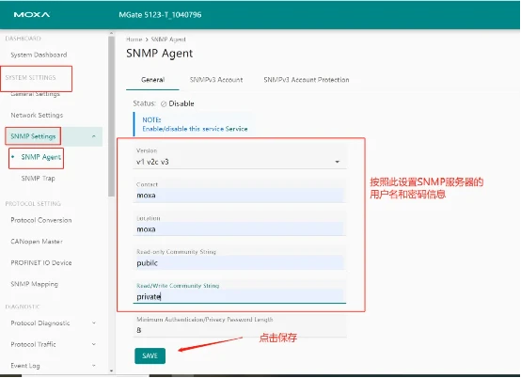Image resolution: width=521 pixels, height=378 pixels.
Task: Open the SNMP Mapping page
Action: pyautogui.click(x=34, y=284)
